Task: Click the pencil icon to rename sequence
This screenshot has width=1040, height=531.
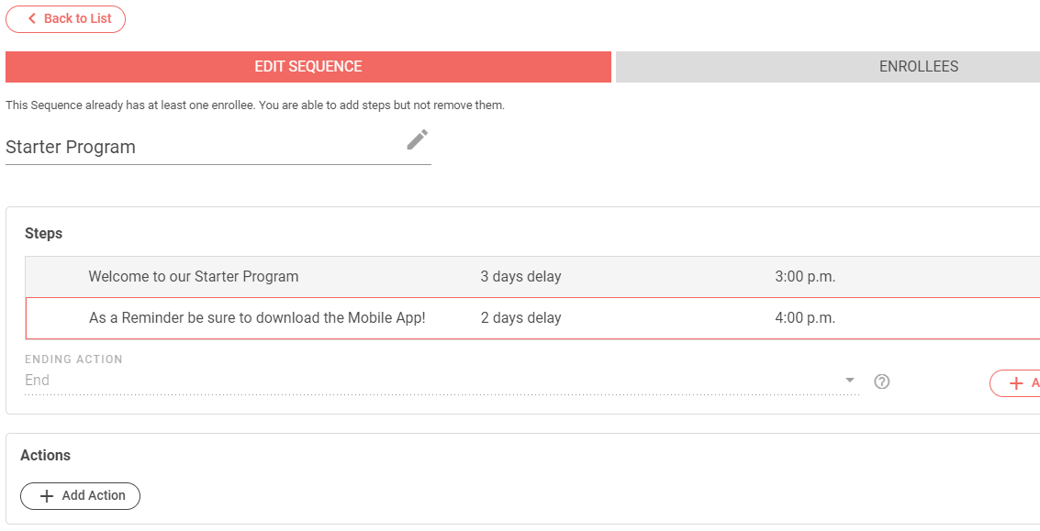Action: tap(418, 139)
